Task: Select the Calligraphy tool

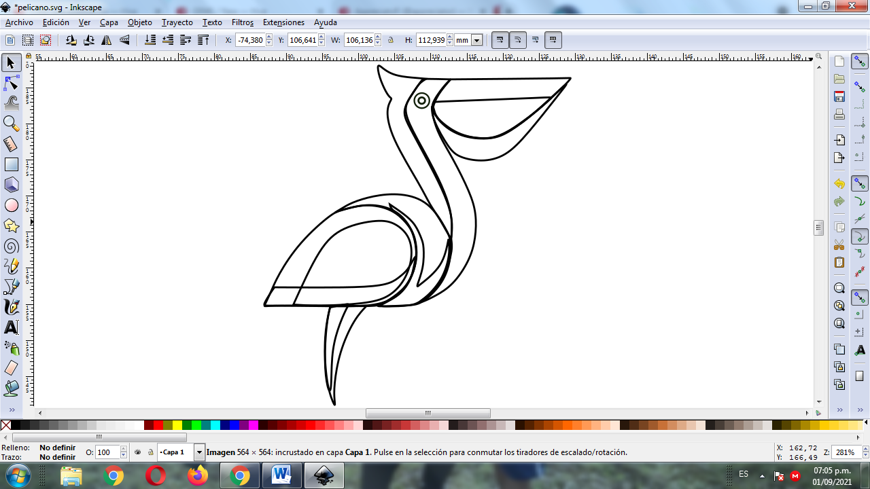Action: 11,307
